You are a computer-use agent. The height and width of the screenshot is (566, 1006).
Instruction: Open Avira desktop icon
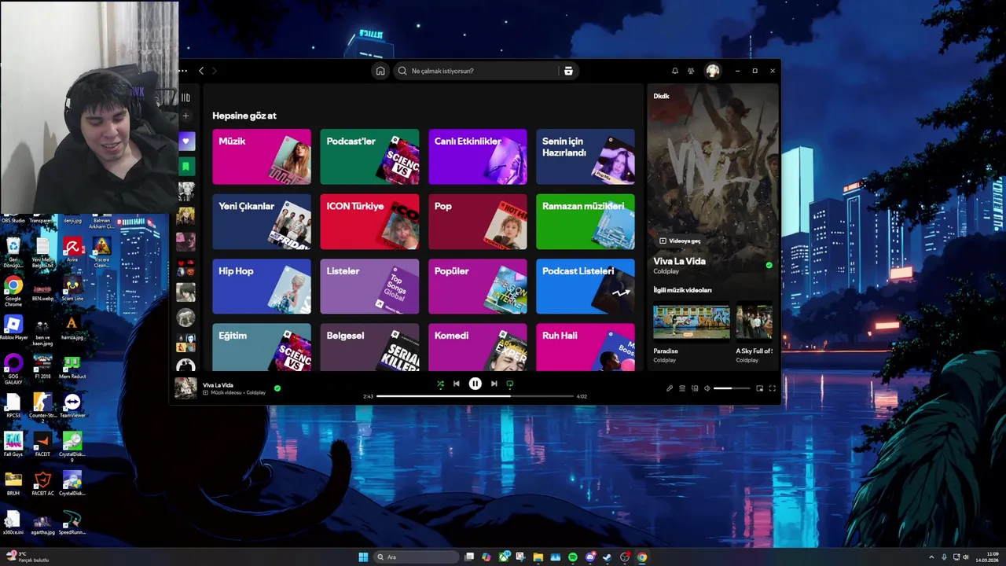click(x=72, y=250)
